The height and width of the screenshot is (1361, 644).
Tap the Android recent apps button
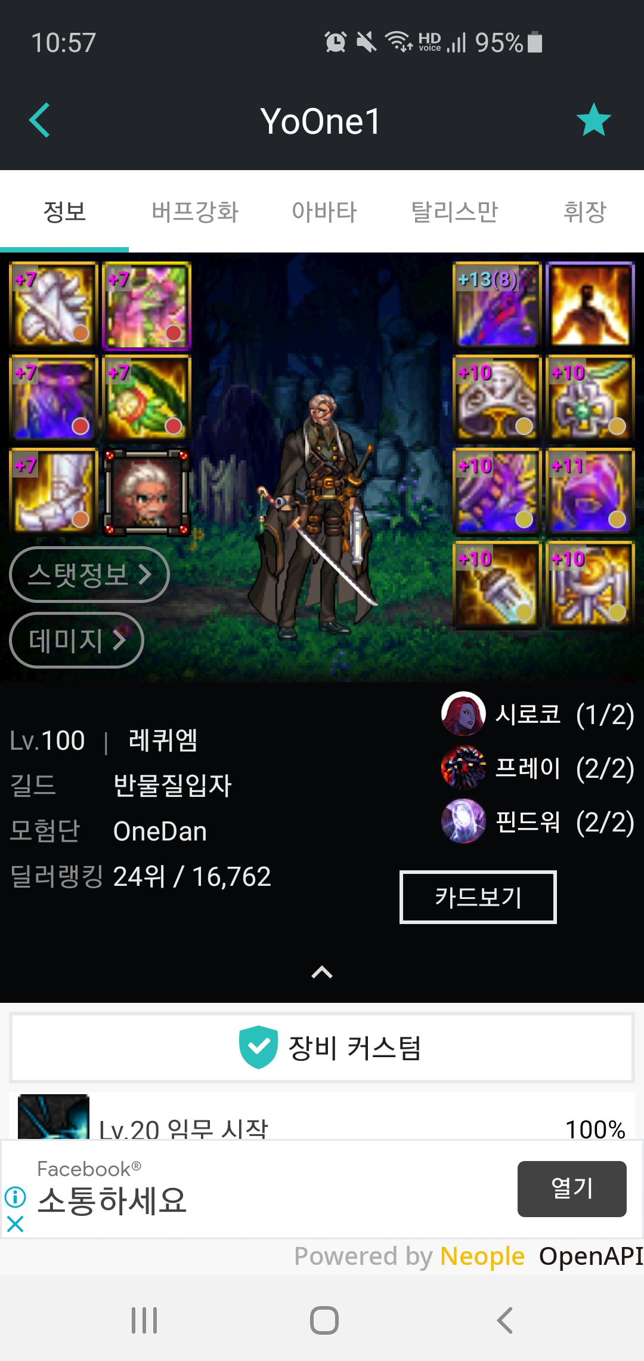pos(144,1320)
